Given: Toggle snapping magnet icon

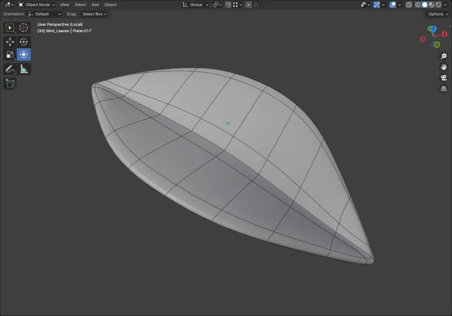Looking at the screenshot, I should point(228,5).
